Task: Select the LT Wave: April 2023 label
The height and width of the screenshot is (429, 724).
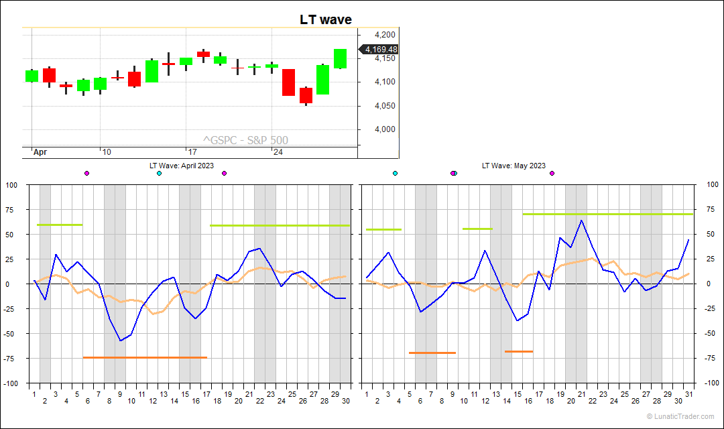Action: click(181, 166)
